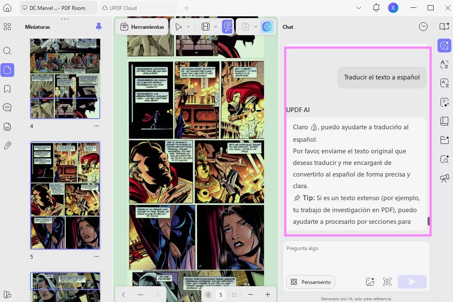The height and width of the screenshot is (302, 453).
Task: Select page 5 thumbnail
Action: click(x=65, y=195)
